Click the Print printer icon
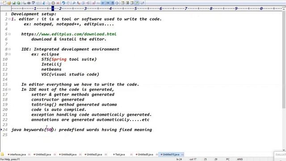Viewport: 286px width, 161px height. point(29,3)
